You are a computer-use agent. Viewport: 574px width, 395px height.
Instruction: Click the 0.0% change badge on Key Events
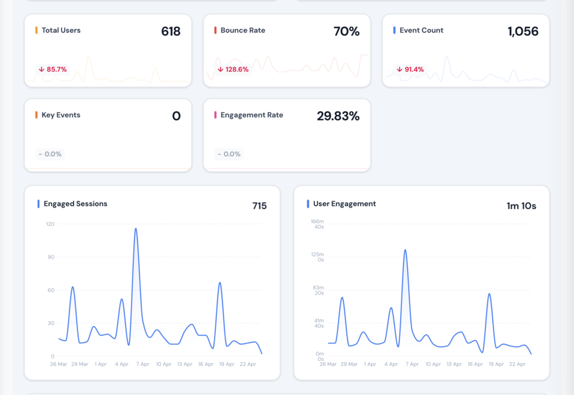click(50, 154)
